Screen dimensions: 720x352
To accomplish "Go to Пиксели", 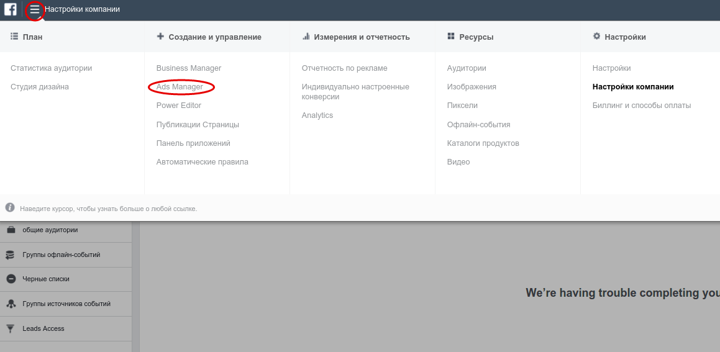I will [462, 106].
